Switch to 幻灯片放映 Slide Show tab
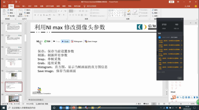This screenshot has width=199, height=110. pos(50,6)
